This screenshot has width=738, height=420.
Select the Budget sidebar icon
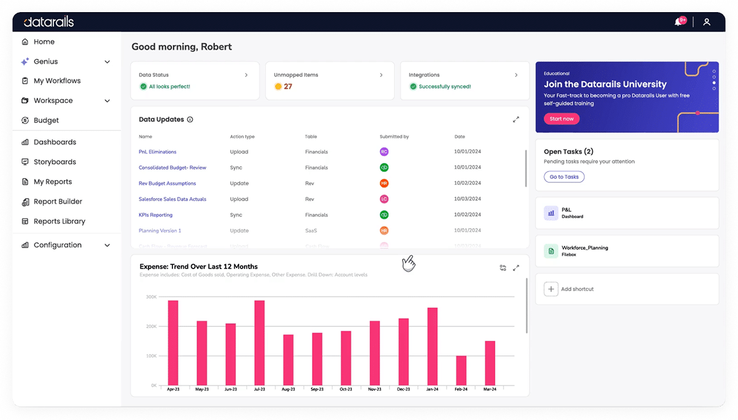point(24,120)
